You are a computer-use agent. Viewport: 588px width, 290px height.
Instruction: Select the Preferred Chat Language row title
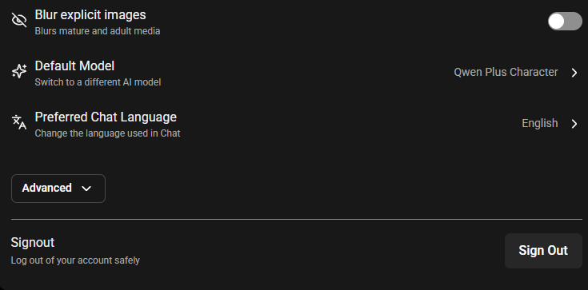tap(106, 117)
